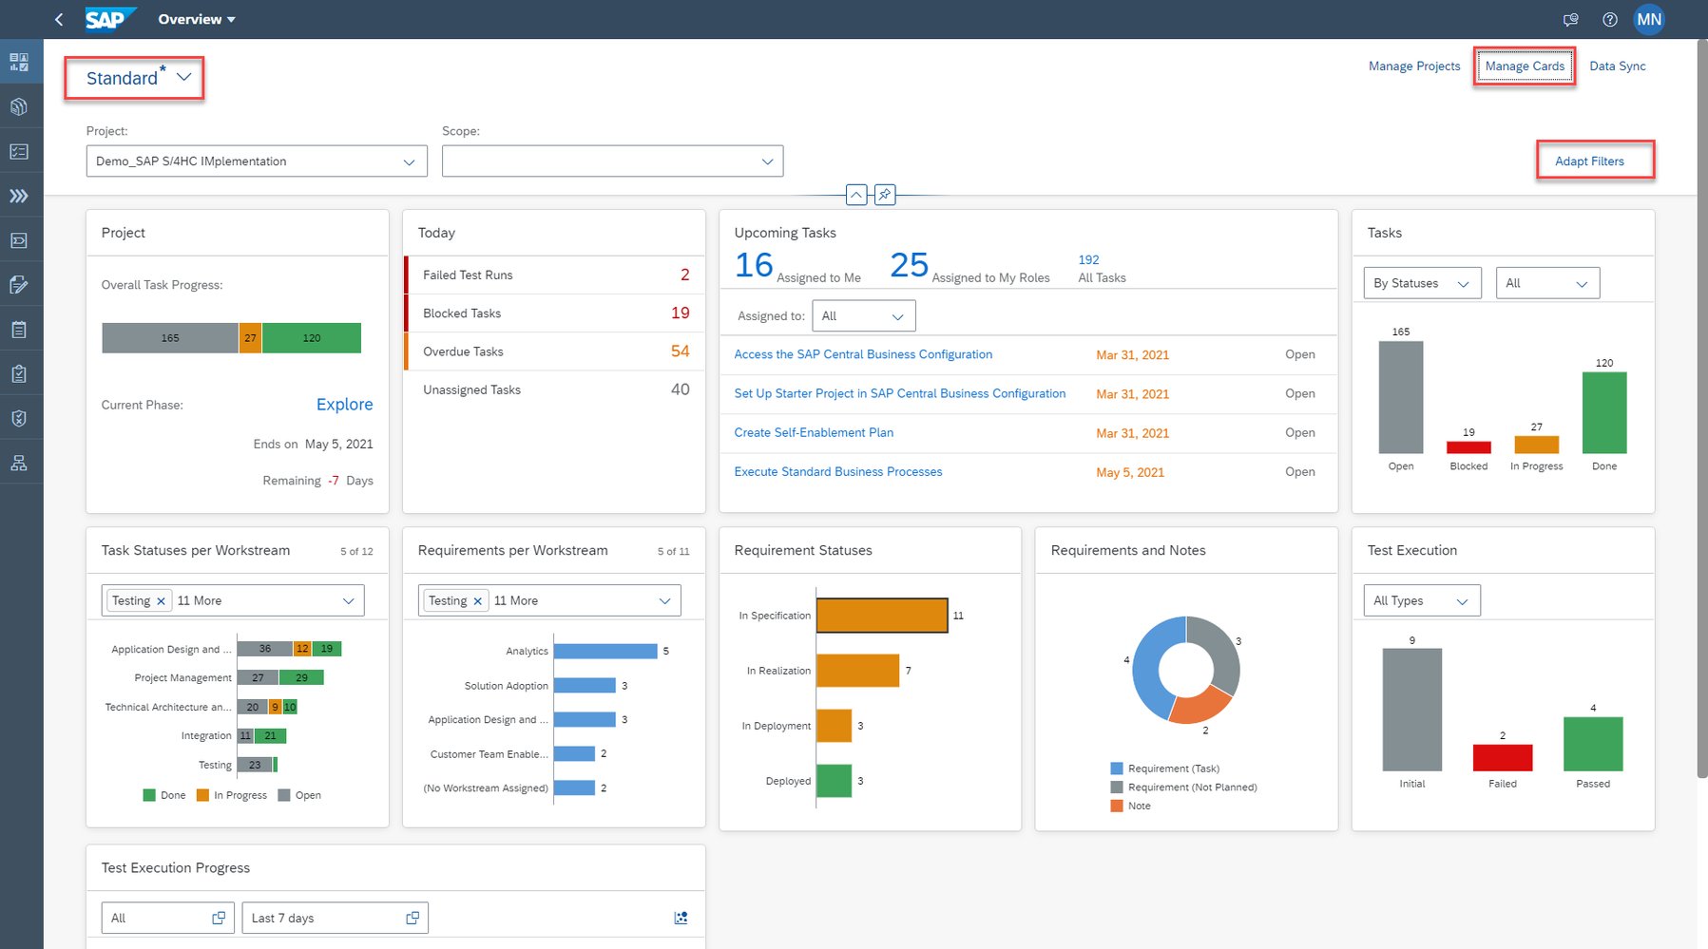The width and height of the screenshot is (1708, 949).
Task: Select the clipboard checklist icon in the sidebar
Action: [x=19, y=372]
